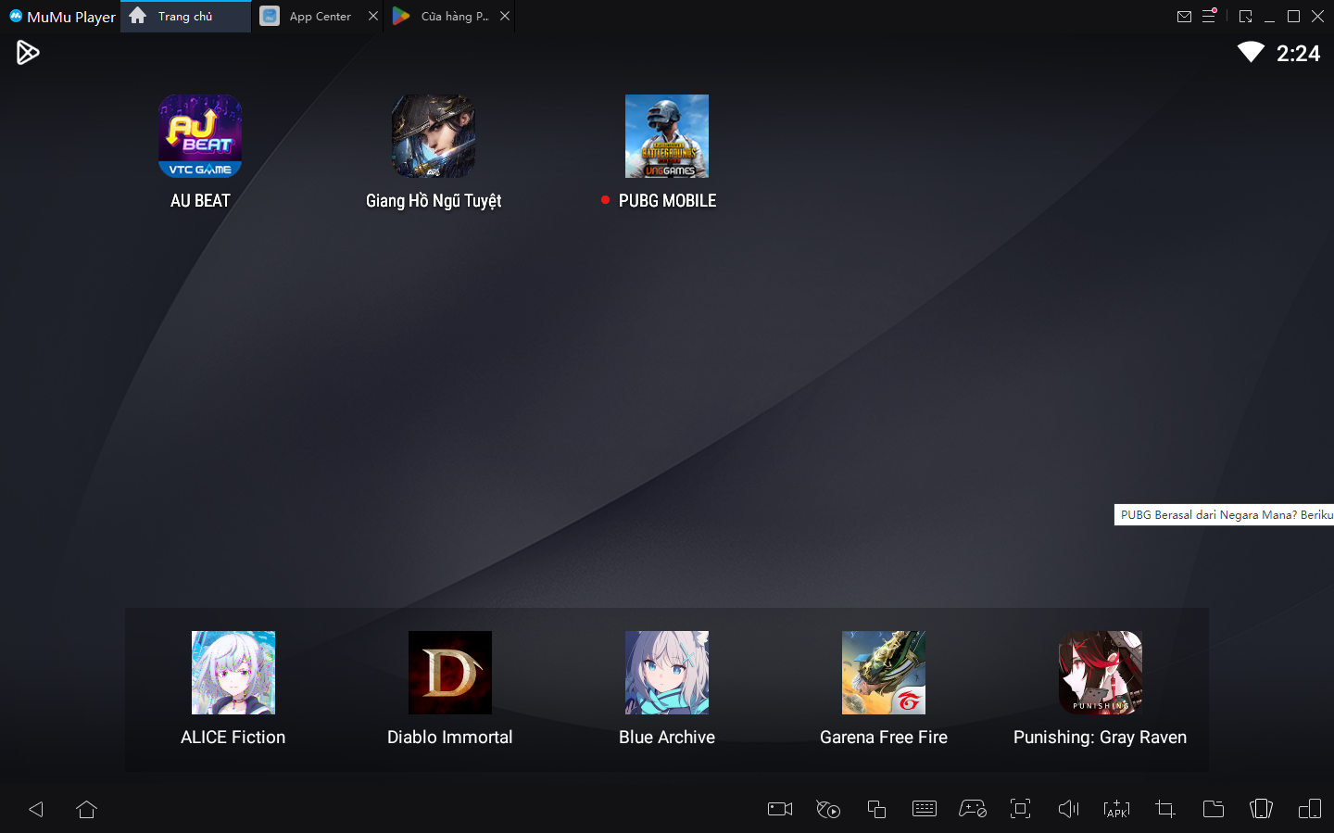Open the screen recorder camera icon

tap(780, 809)
